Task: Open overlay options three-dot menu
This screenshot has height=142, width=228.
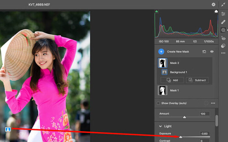Action: pos(213,103)
